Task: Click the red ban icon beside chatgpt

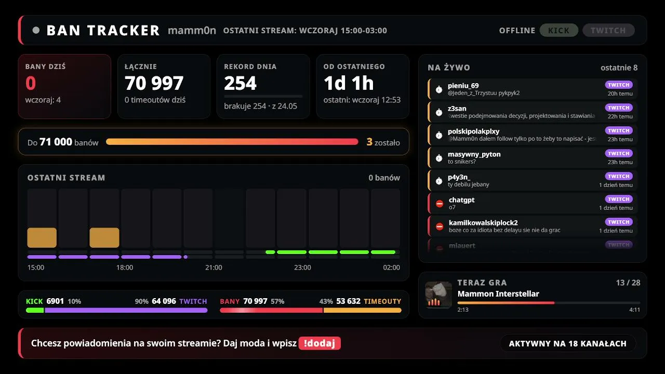Action: [x=440, y=204]
